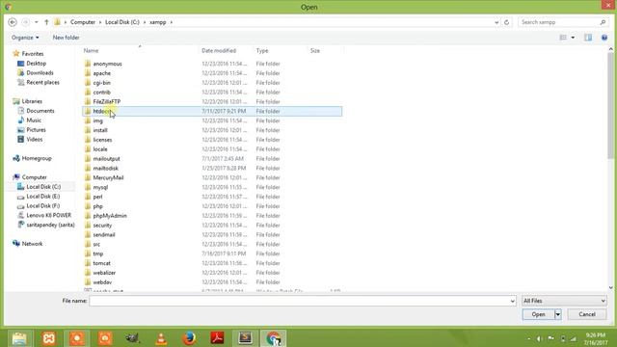Click the File name input field

tap(299, 301)
